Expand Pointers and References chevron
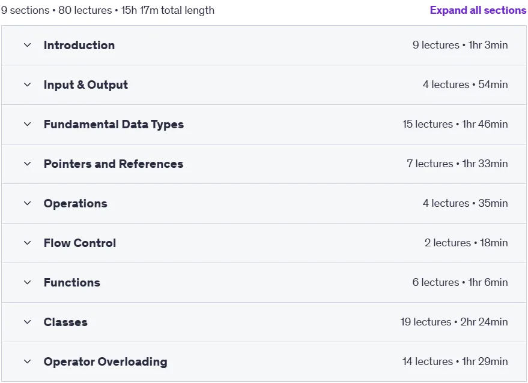This screenshot has width=528, height=383. [27, 164]
